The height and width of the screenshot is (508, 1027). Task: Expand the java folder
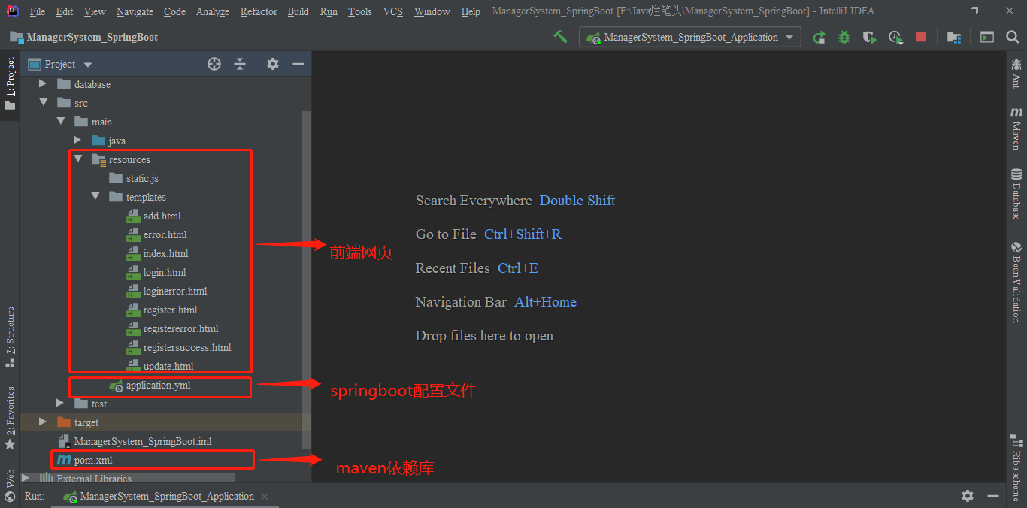pyautogui.click(x=77, y=141)
